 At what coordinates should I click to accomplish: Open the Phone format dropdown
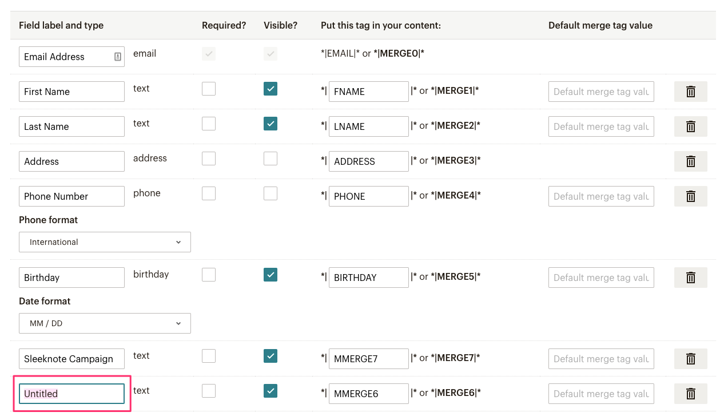click(x=105, y=242)
